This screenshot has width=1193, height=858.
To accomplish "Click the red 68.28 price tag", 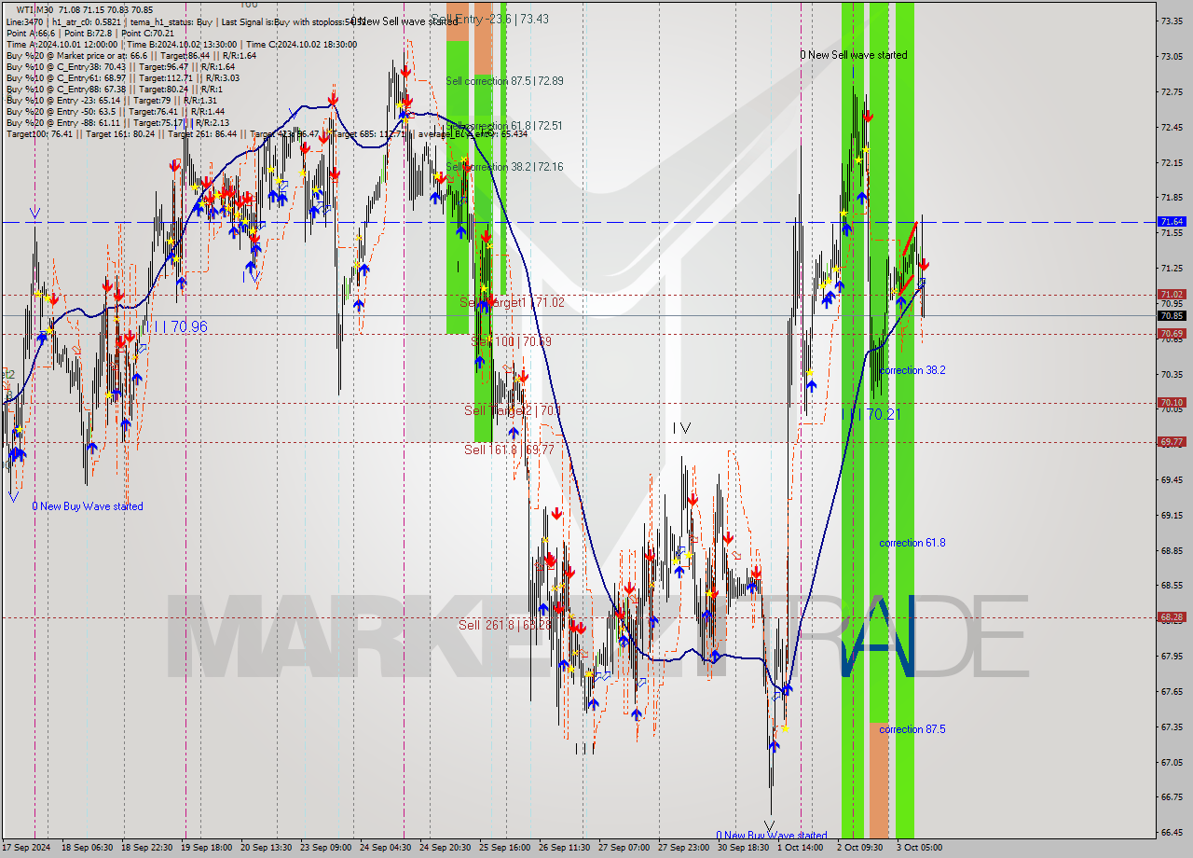I will (x=1172, y=617).
